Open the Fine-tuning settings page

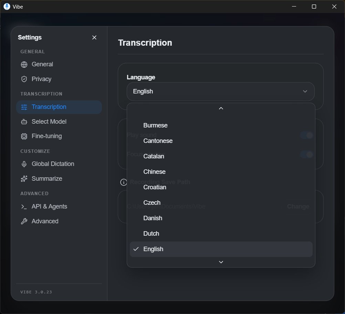(59, 136)
